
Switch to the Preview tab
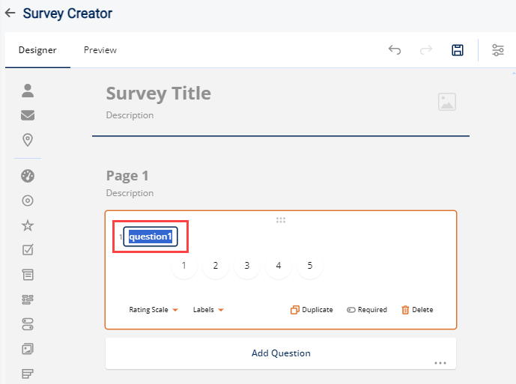(100, 50)
